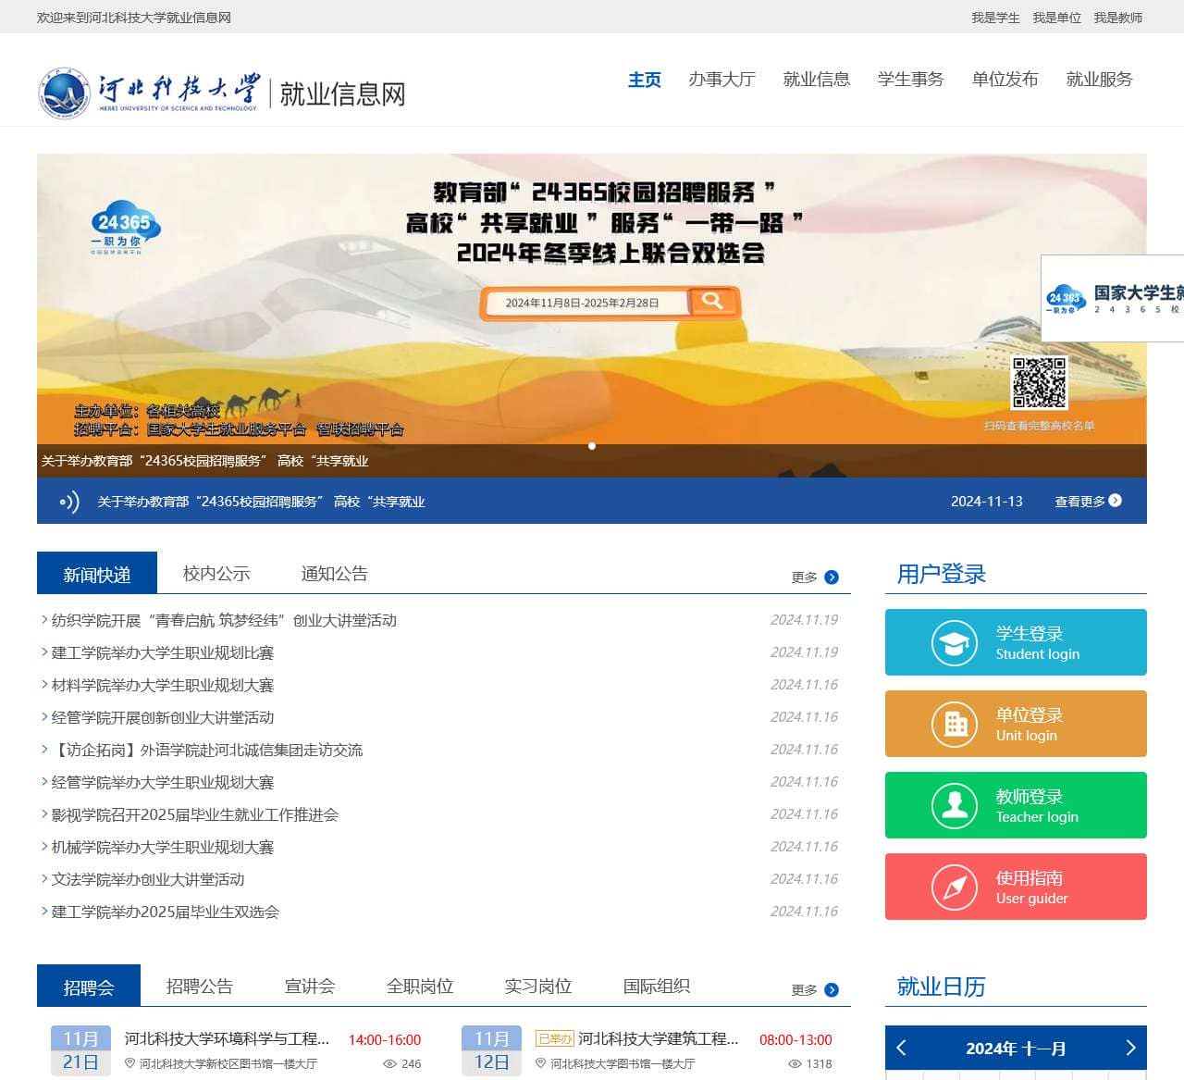Open news 经管学院举办大学生职业规划大赛
1184x1080 pixels.
tap(163, 783)
